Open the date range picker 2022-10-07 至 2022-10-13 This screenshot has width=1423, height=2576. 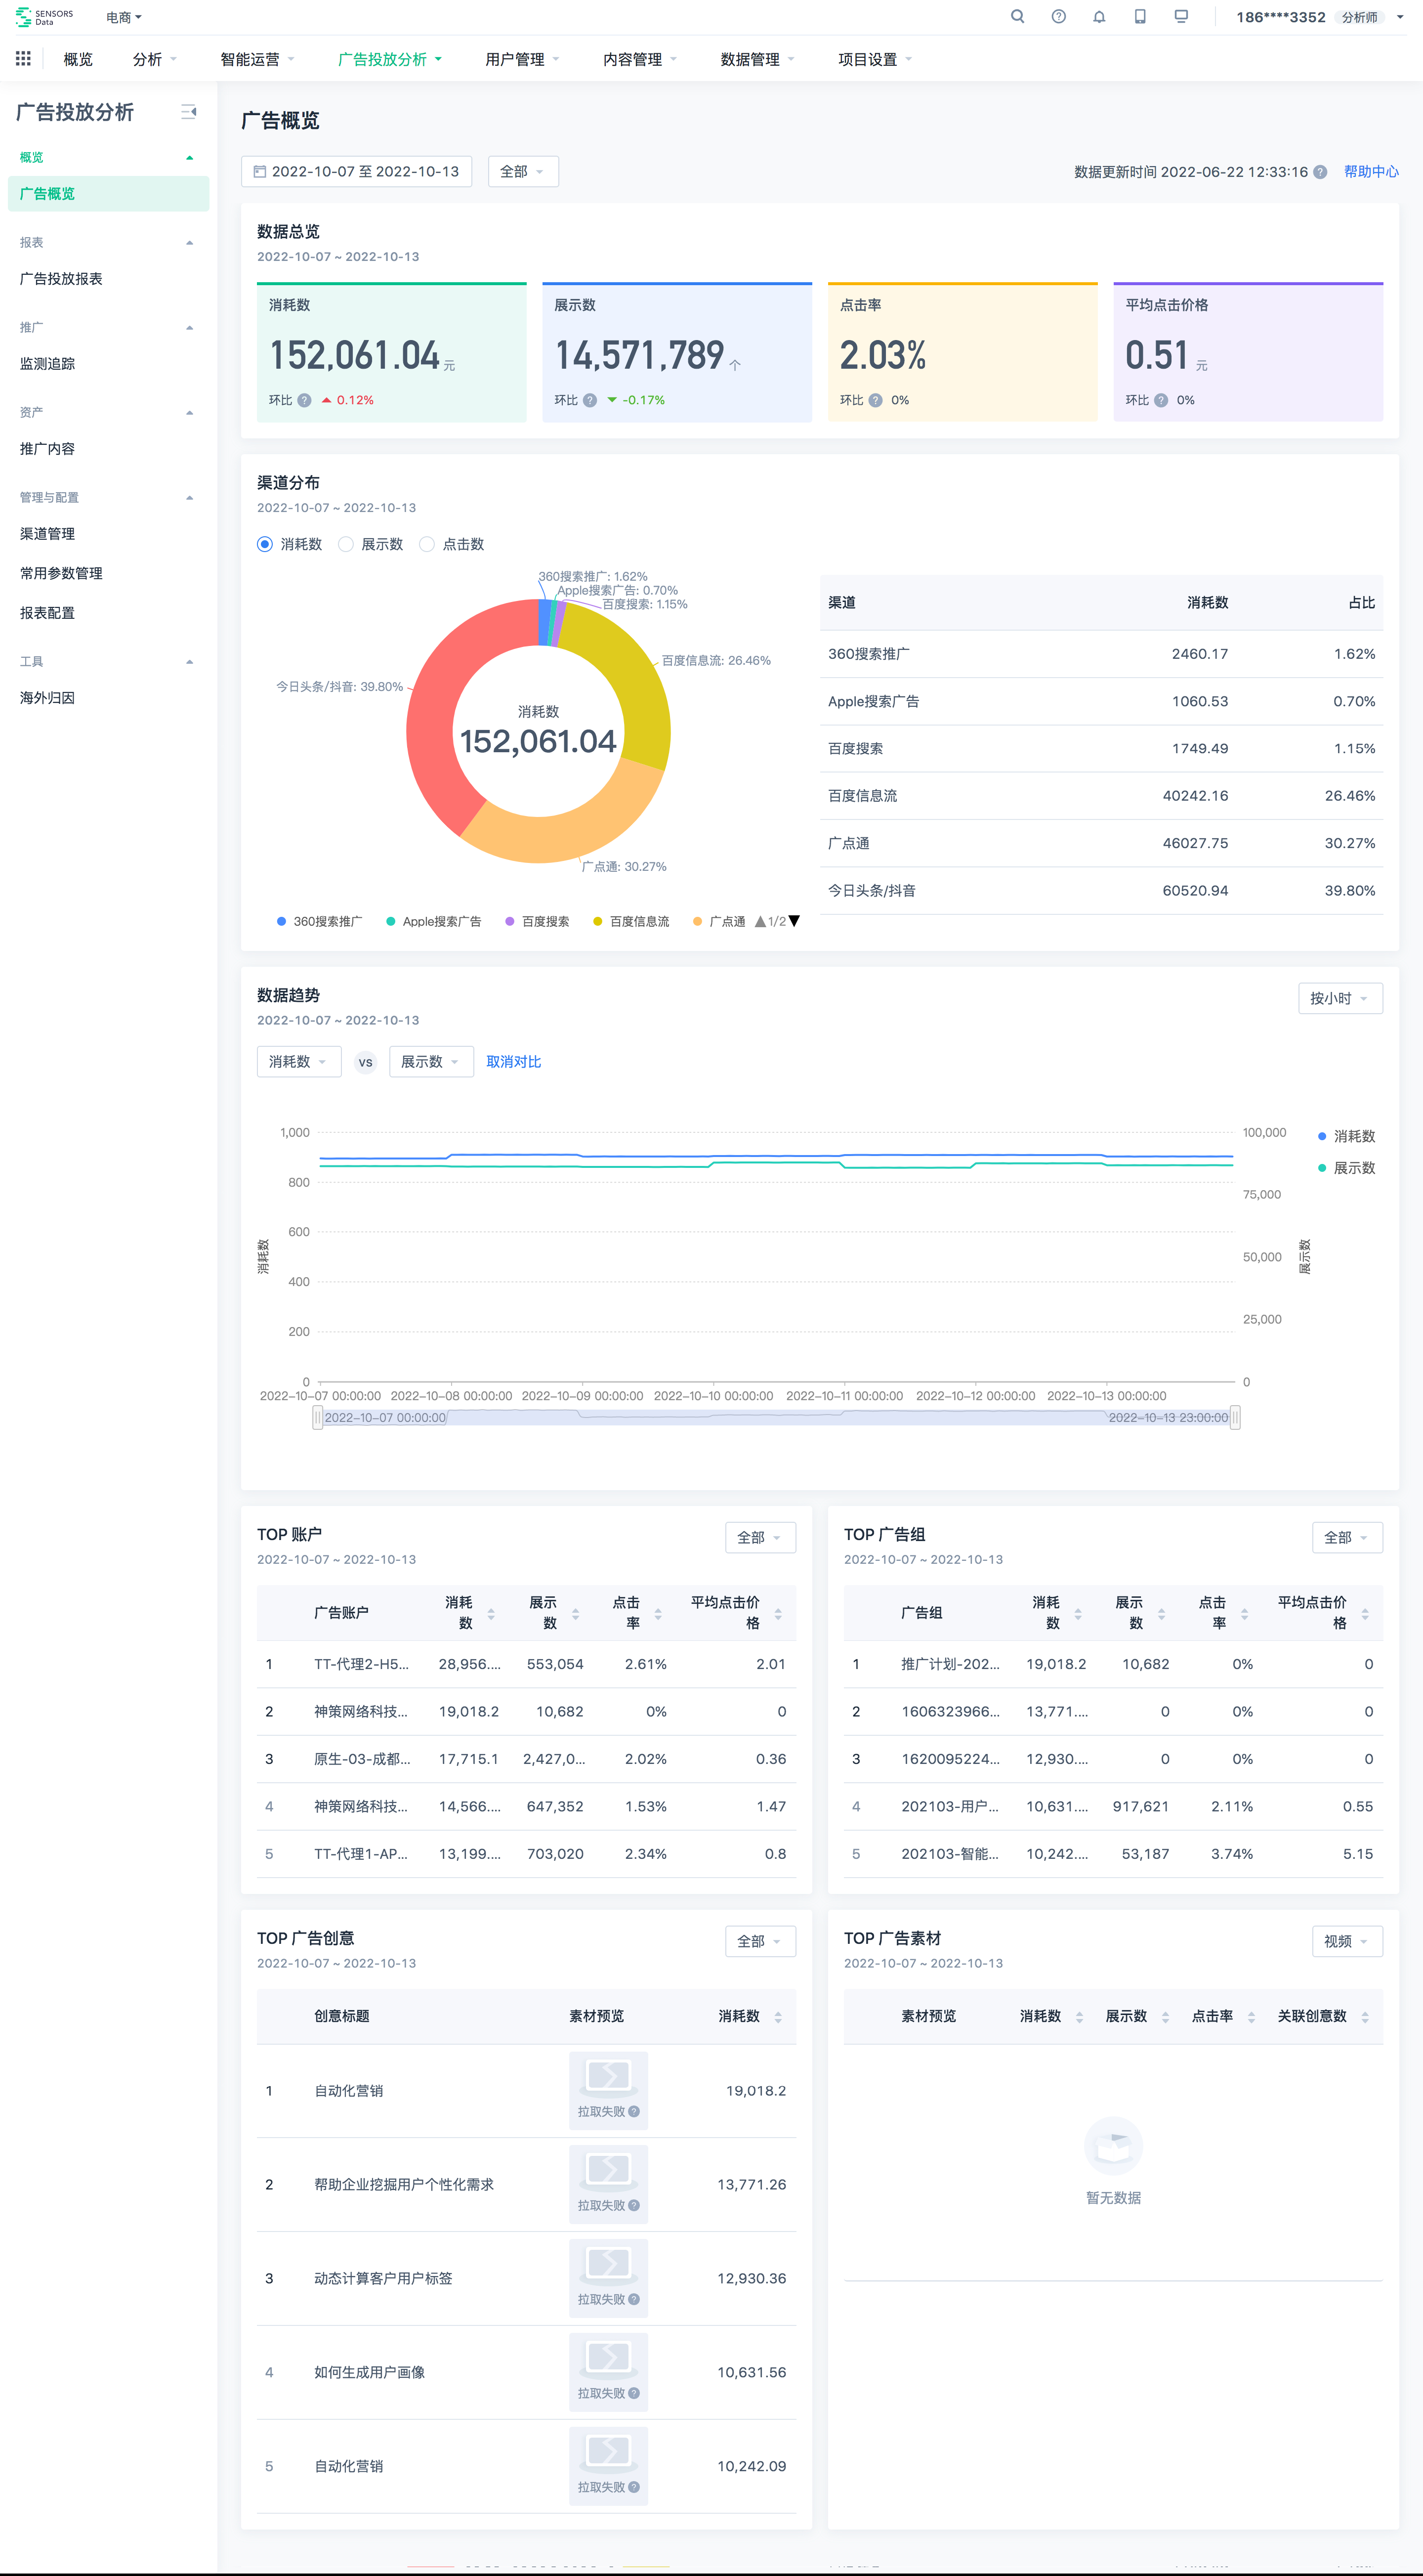coord(356,172)
